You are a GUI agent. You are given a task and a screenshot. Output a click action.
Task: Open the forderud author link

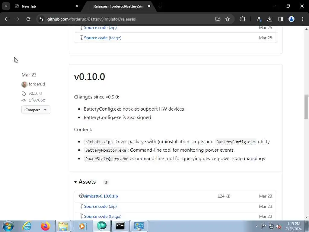coord(37,84)
